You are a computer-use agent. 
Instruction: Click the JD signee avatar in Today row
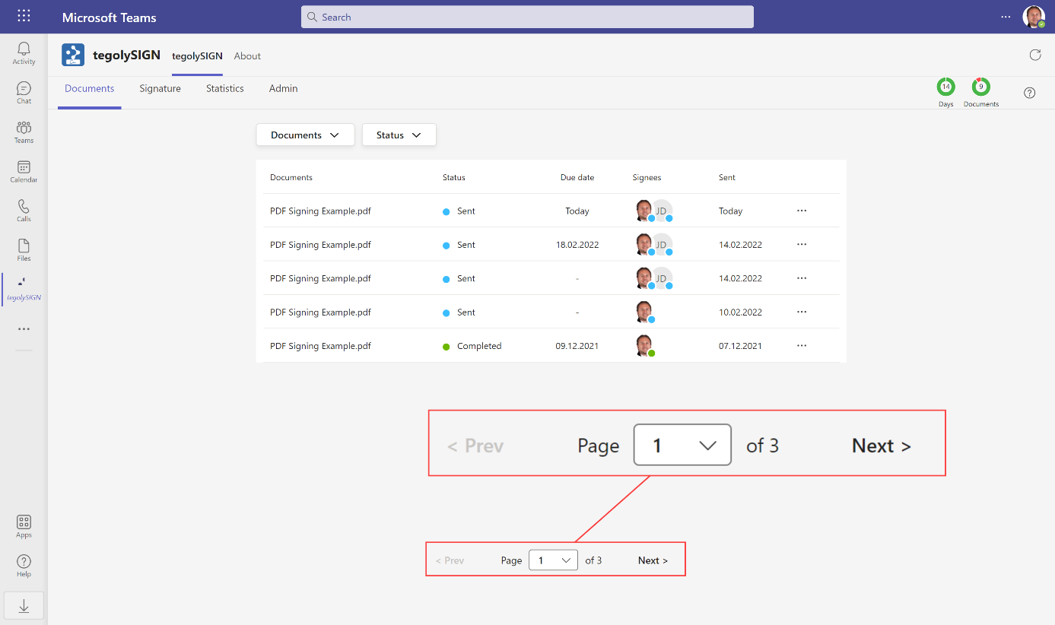[662, 211]
